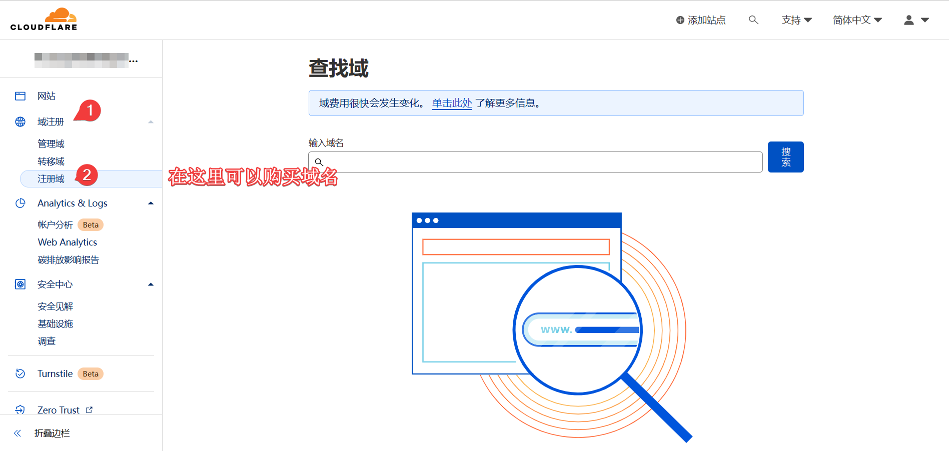Click the 安全中心 shield icon
Viewport: 949px width, 451px height.
tap(20, 284)
